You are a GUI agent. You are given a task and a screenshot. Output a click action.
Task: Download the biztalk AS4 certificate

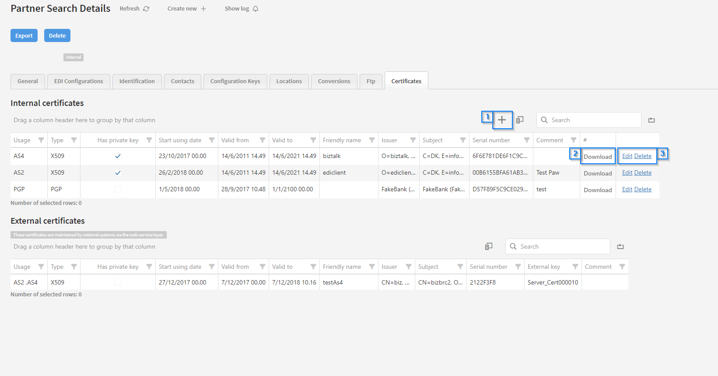coord(598,157)
